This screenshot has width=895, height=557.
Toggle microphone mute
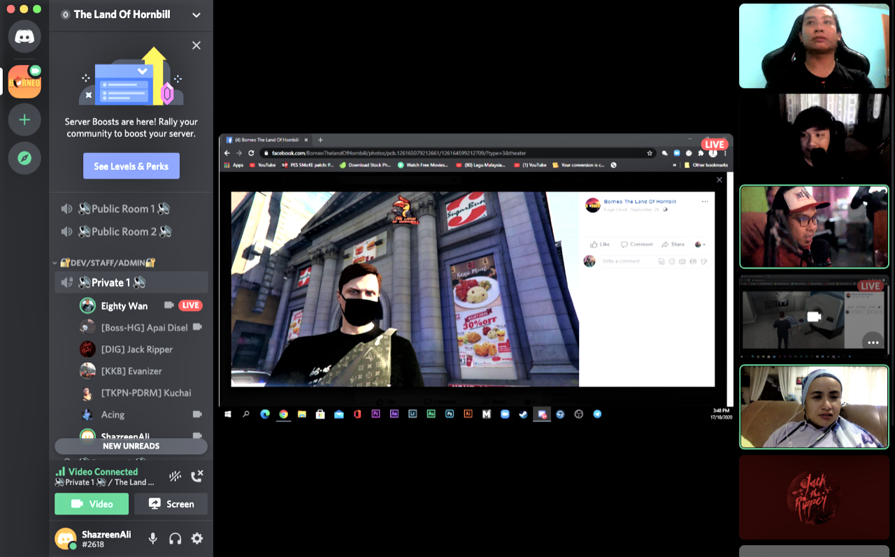tap(152, 538)
